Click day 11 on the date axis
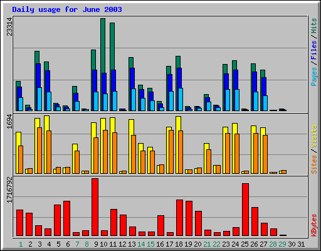Image resolution: width=321 pixels, height=251 pixels. [x=113, y=244]
